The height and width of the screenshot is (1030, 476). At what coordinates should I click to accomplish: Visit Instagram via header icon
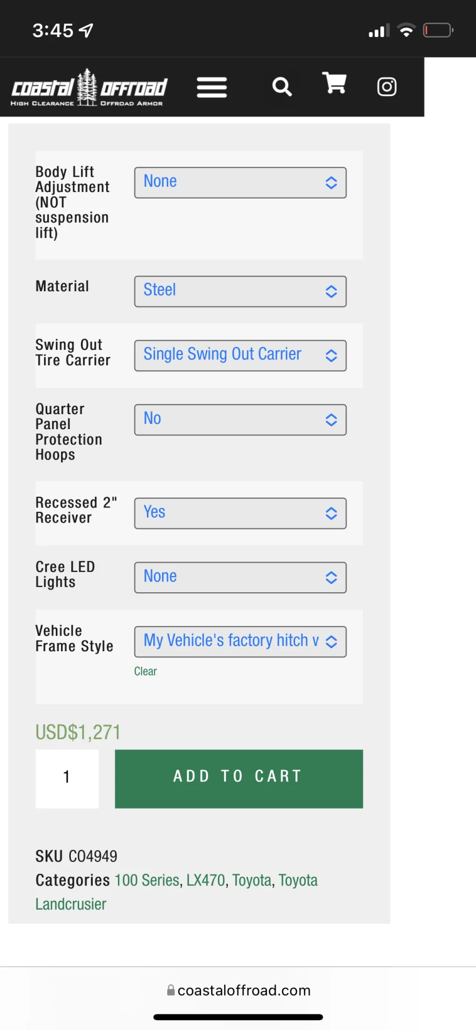tap(386, 86)
